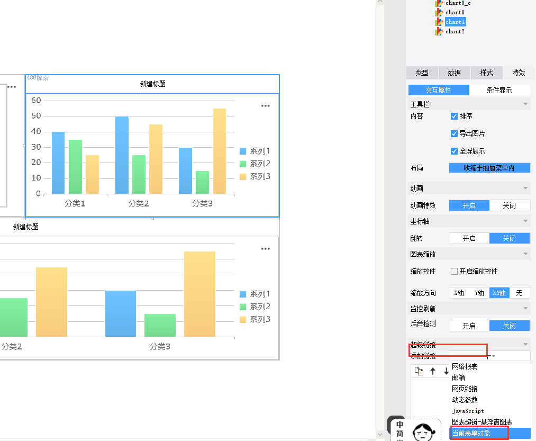The image size is (536, 441).
Task: Select chart0 in the widget tree
Action: (455, 12)
